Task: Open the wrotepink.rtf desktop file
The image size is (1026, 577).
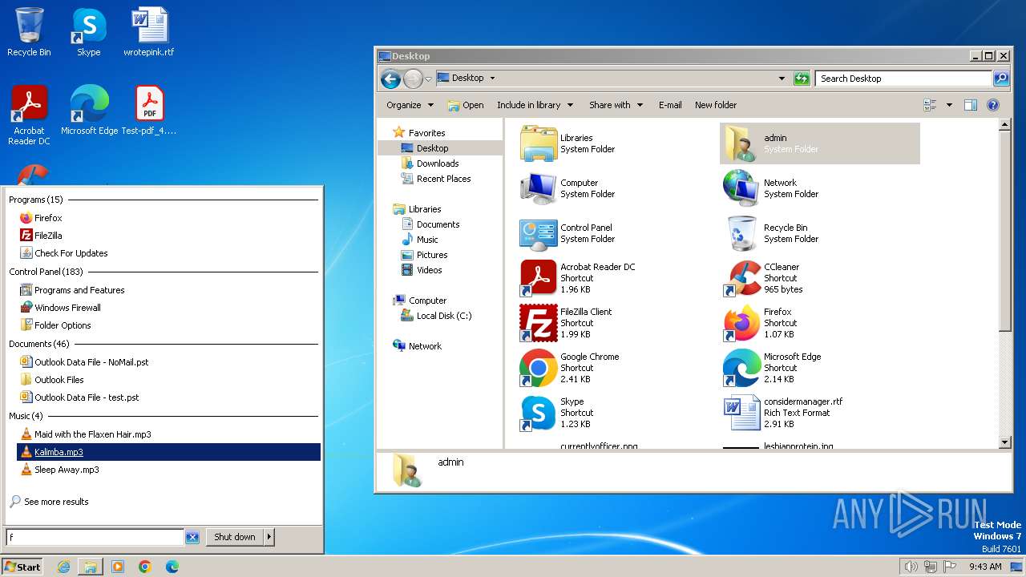Action: tap(148, 32)
